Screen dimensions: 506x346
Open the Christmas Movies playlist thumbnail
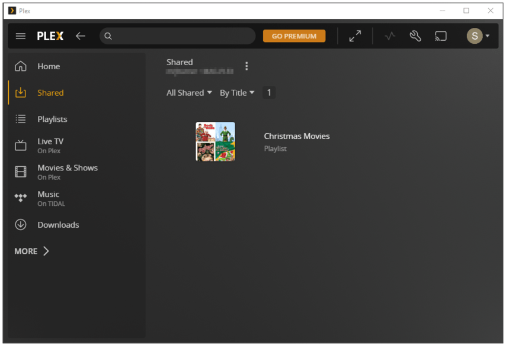(x=215, y=141)
